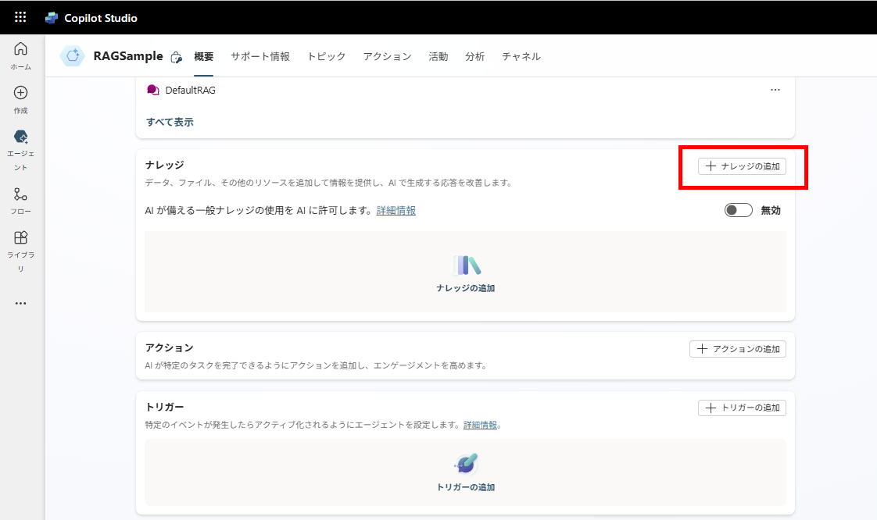Enable the general knowledge toggle
This screenshot has width=877, height=520.
[738, 210]
